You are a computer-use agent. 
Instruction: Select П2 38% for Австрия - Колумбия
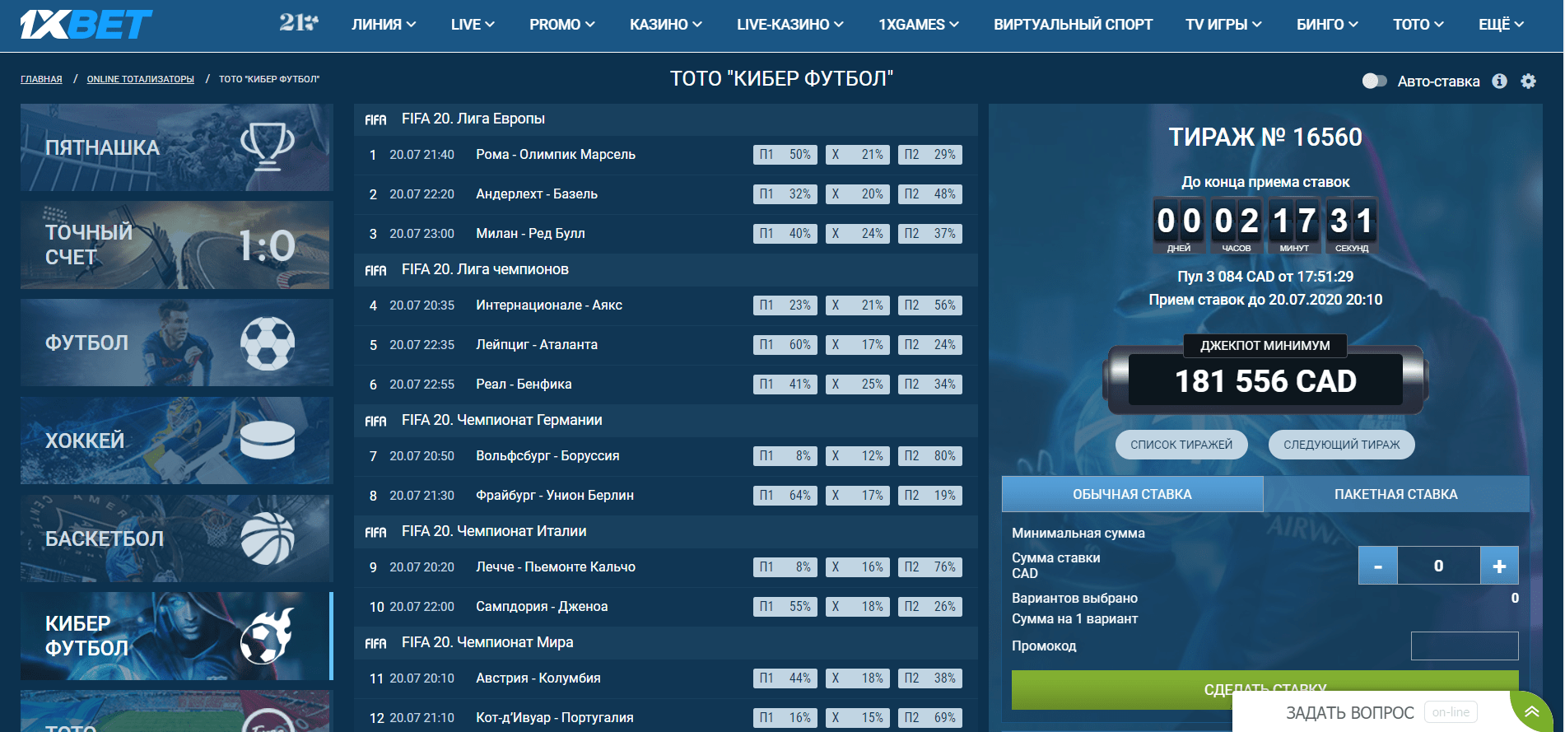point(930,678)
